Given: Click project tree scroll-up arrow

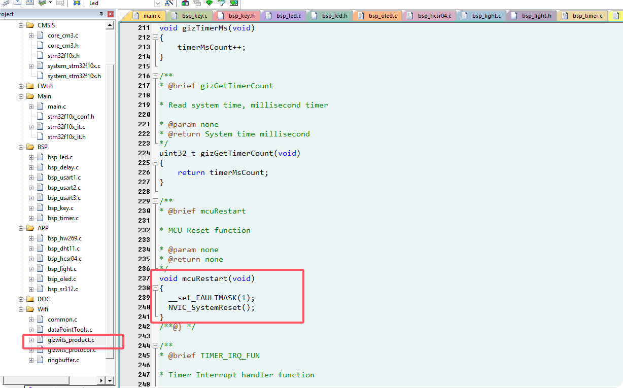Looking at the screenshot, I should pyautogui.click(x=110, y=24).
